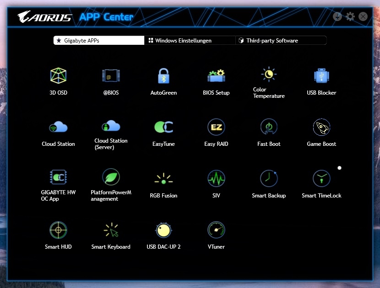The width and height of the screenshot is (380, 288).
Task: Launch Smart HUD crosshair app
Action: pos(58,230)
